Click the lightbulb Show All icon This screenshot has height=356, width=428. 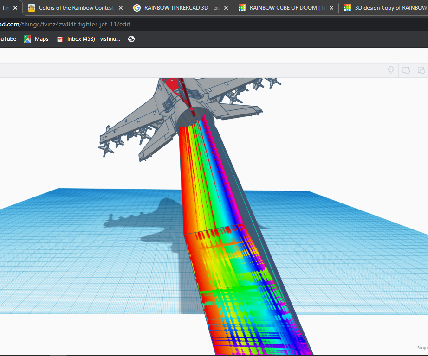pos(390,70)
